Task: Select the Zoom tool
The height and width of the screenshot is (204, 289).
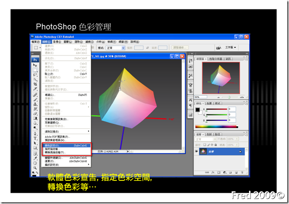Action: tap(35, 168)
